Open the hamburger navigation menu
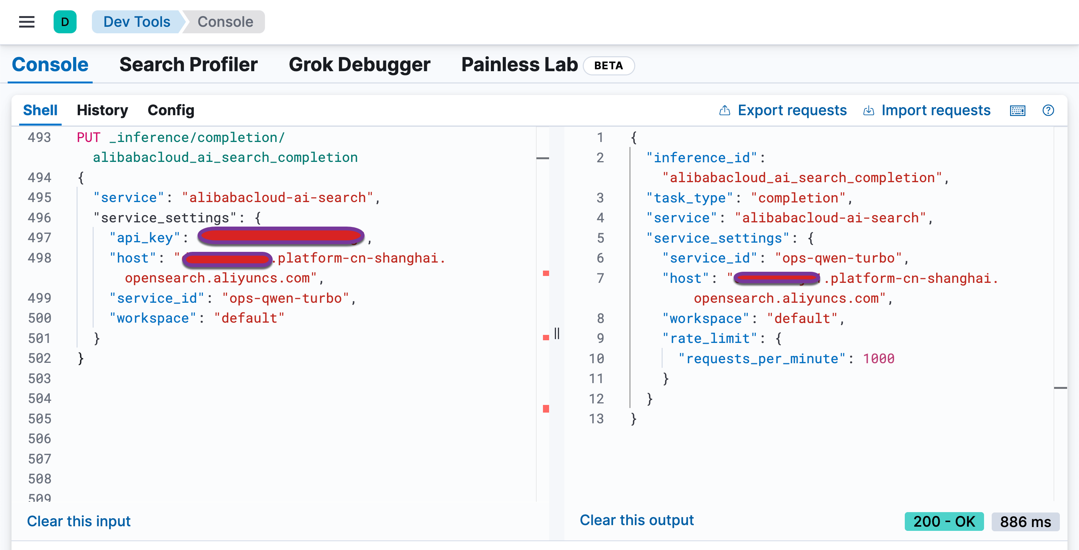 pos(26,22)
